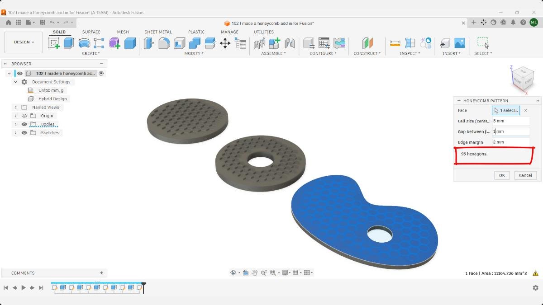
Task: Open the Insert Canvas image icon
Action: coord(460,43)
